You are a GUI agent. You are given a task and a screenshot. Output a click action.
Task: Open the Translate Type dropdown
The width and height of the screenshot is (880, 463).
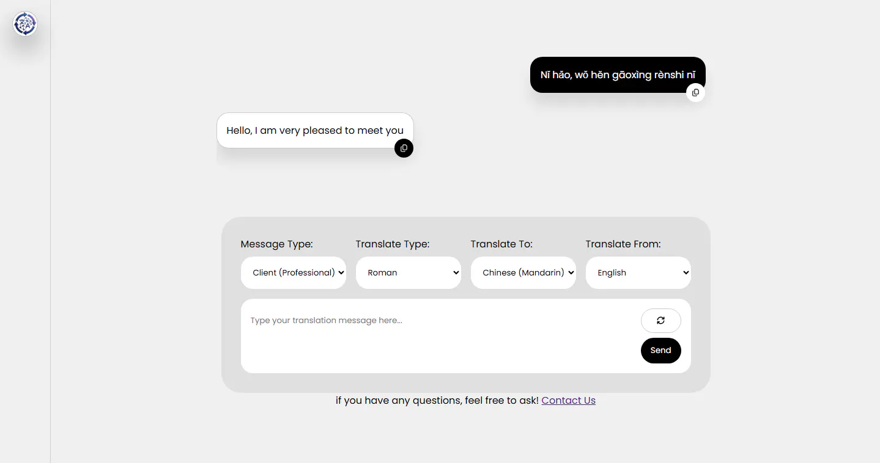tap(409, 272)
